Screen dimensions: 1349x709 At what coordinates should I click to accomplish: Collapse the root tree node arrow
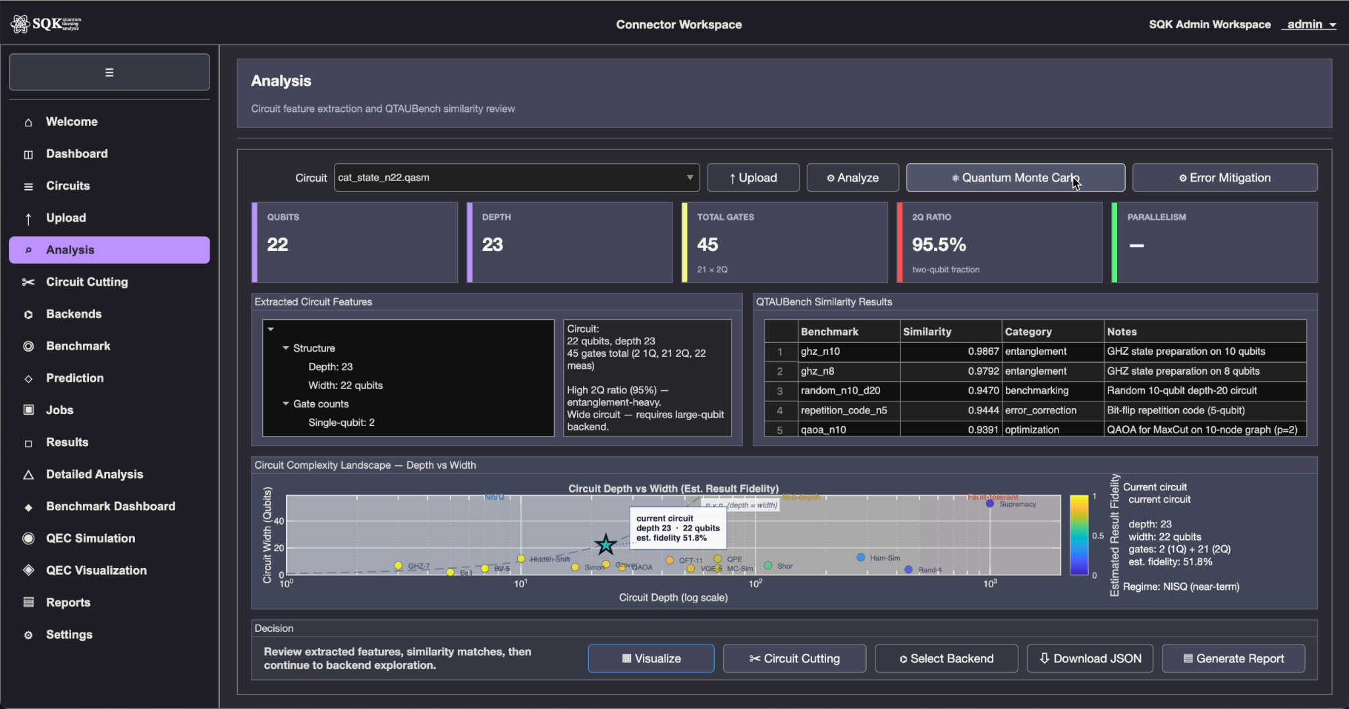point(271,329)
